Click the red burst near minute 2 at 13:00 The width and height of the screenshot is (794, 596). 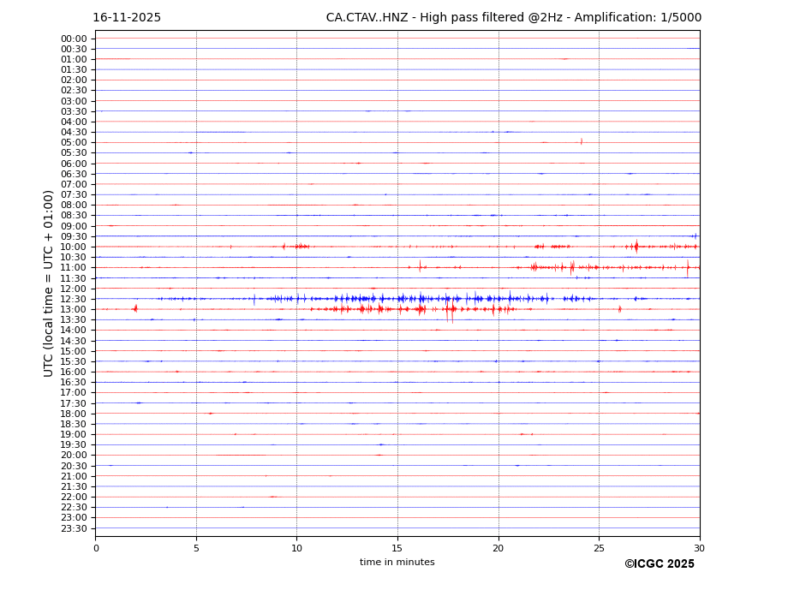tap(135, 308)
